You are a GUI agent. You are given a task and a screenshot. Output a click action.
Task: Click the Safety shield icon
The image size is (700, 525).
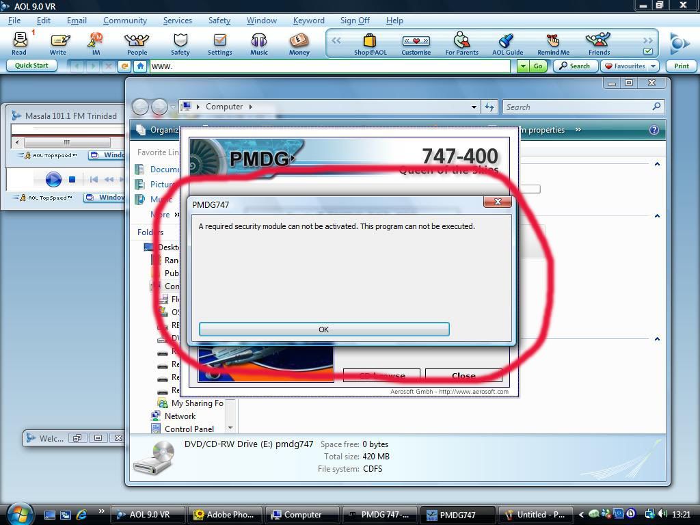pyautogui.click(x=180, y=44)
